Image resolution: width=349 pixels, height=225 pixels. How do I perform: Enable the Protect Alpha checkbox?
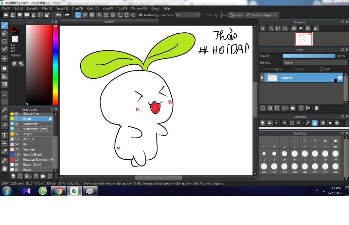tap(262, 69)
